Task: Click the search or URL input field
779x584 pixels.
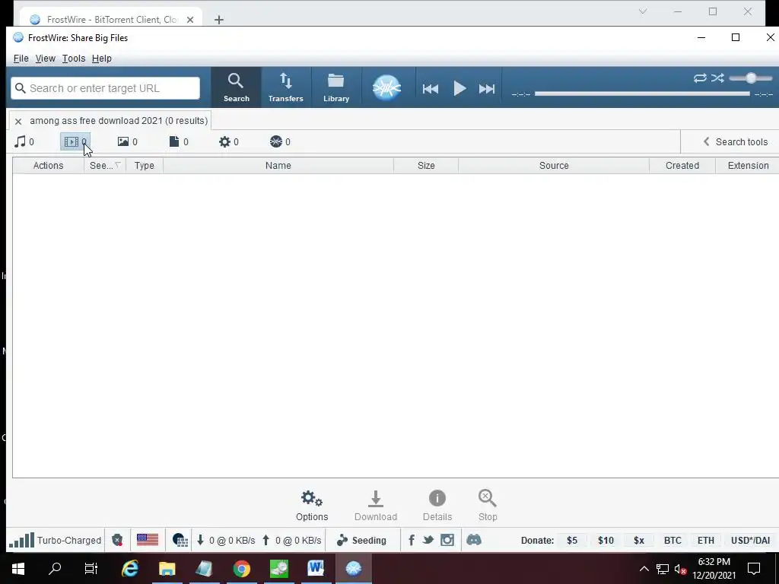Action: tap(105, 88)
